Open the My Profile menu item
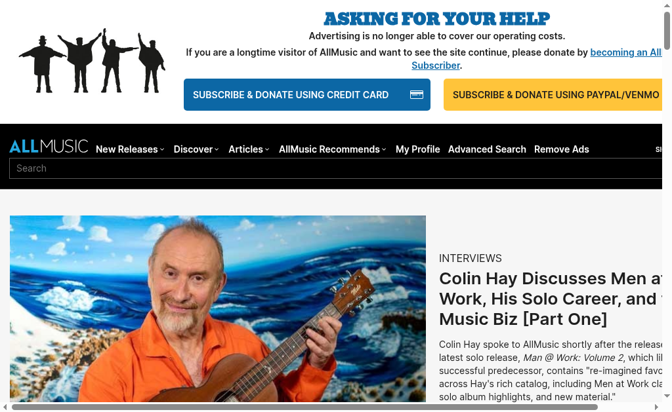 [x=418, y=149]
